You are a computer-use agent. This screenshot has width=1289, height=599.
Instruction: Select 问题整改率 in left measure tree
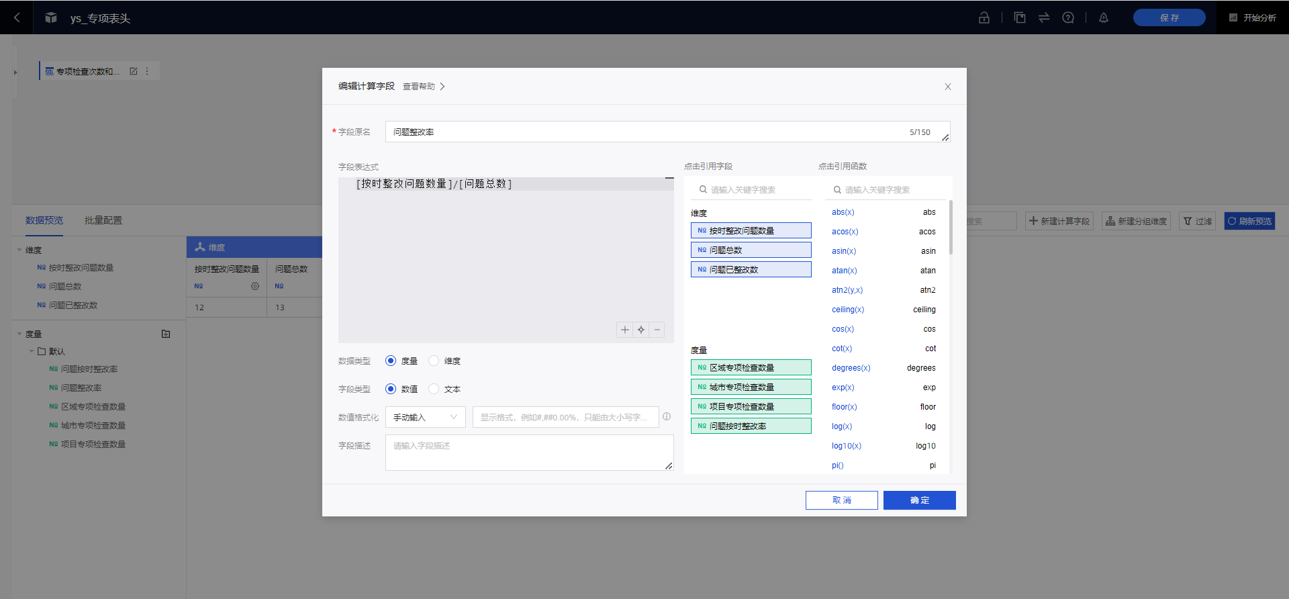pos(81,387)
